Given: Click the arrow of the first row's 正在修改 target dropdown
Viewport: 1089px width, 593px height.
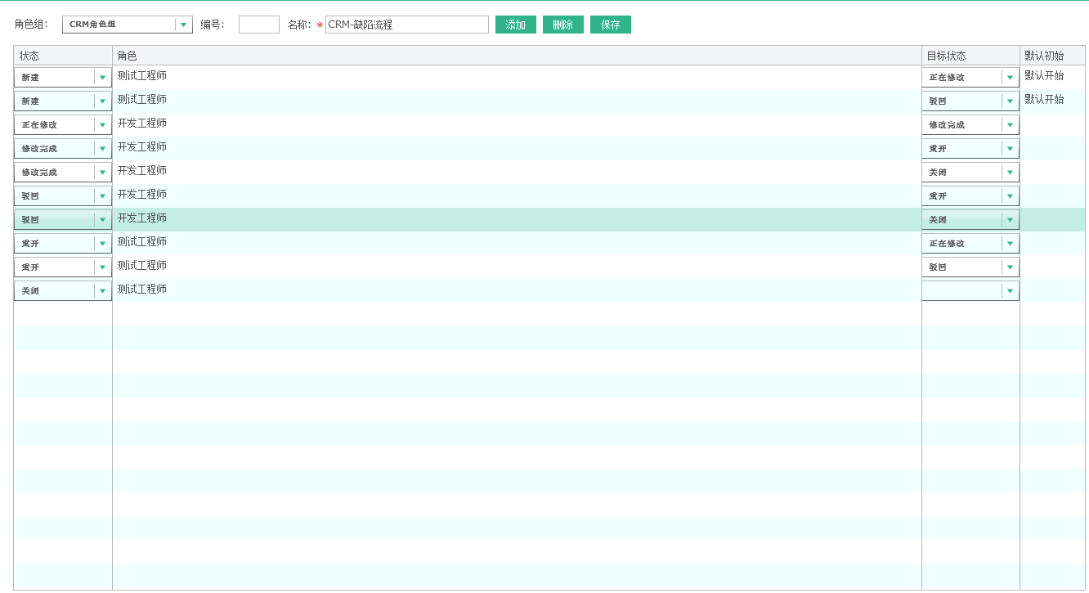Looking at the screenshot, I should click(1010, 78).
